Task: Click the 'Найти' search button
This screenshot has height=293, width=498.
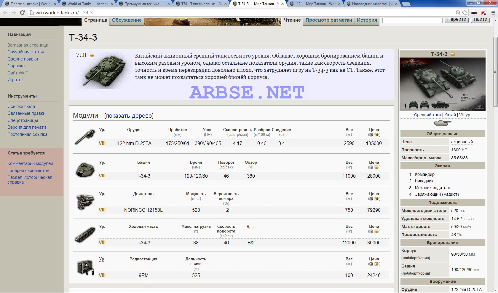Action: 480,19
